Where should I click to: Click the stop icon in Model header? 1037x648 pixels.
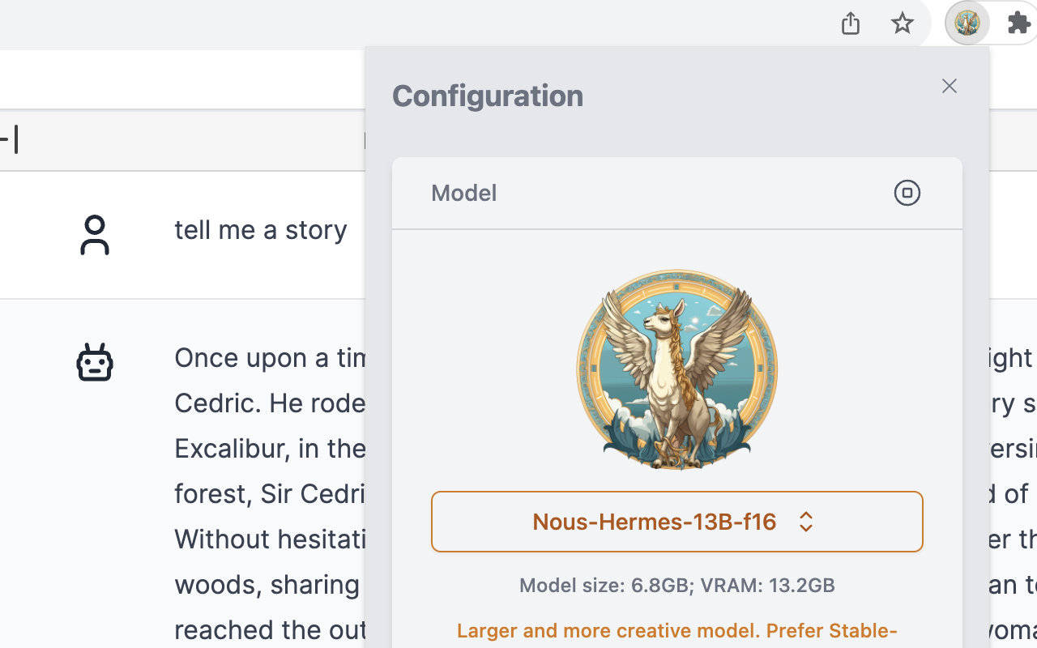907,193
